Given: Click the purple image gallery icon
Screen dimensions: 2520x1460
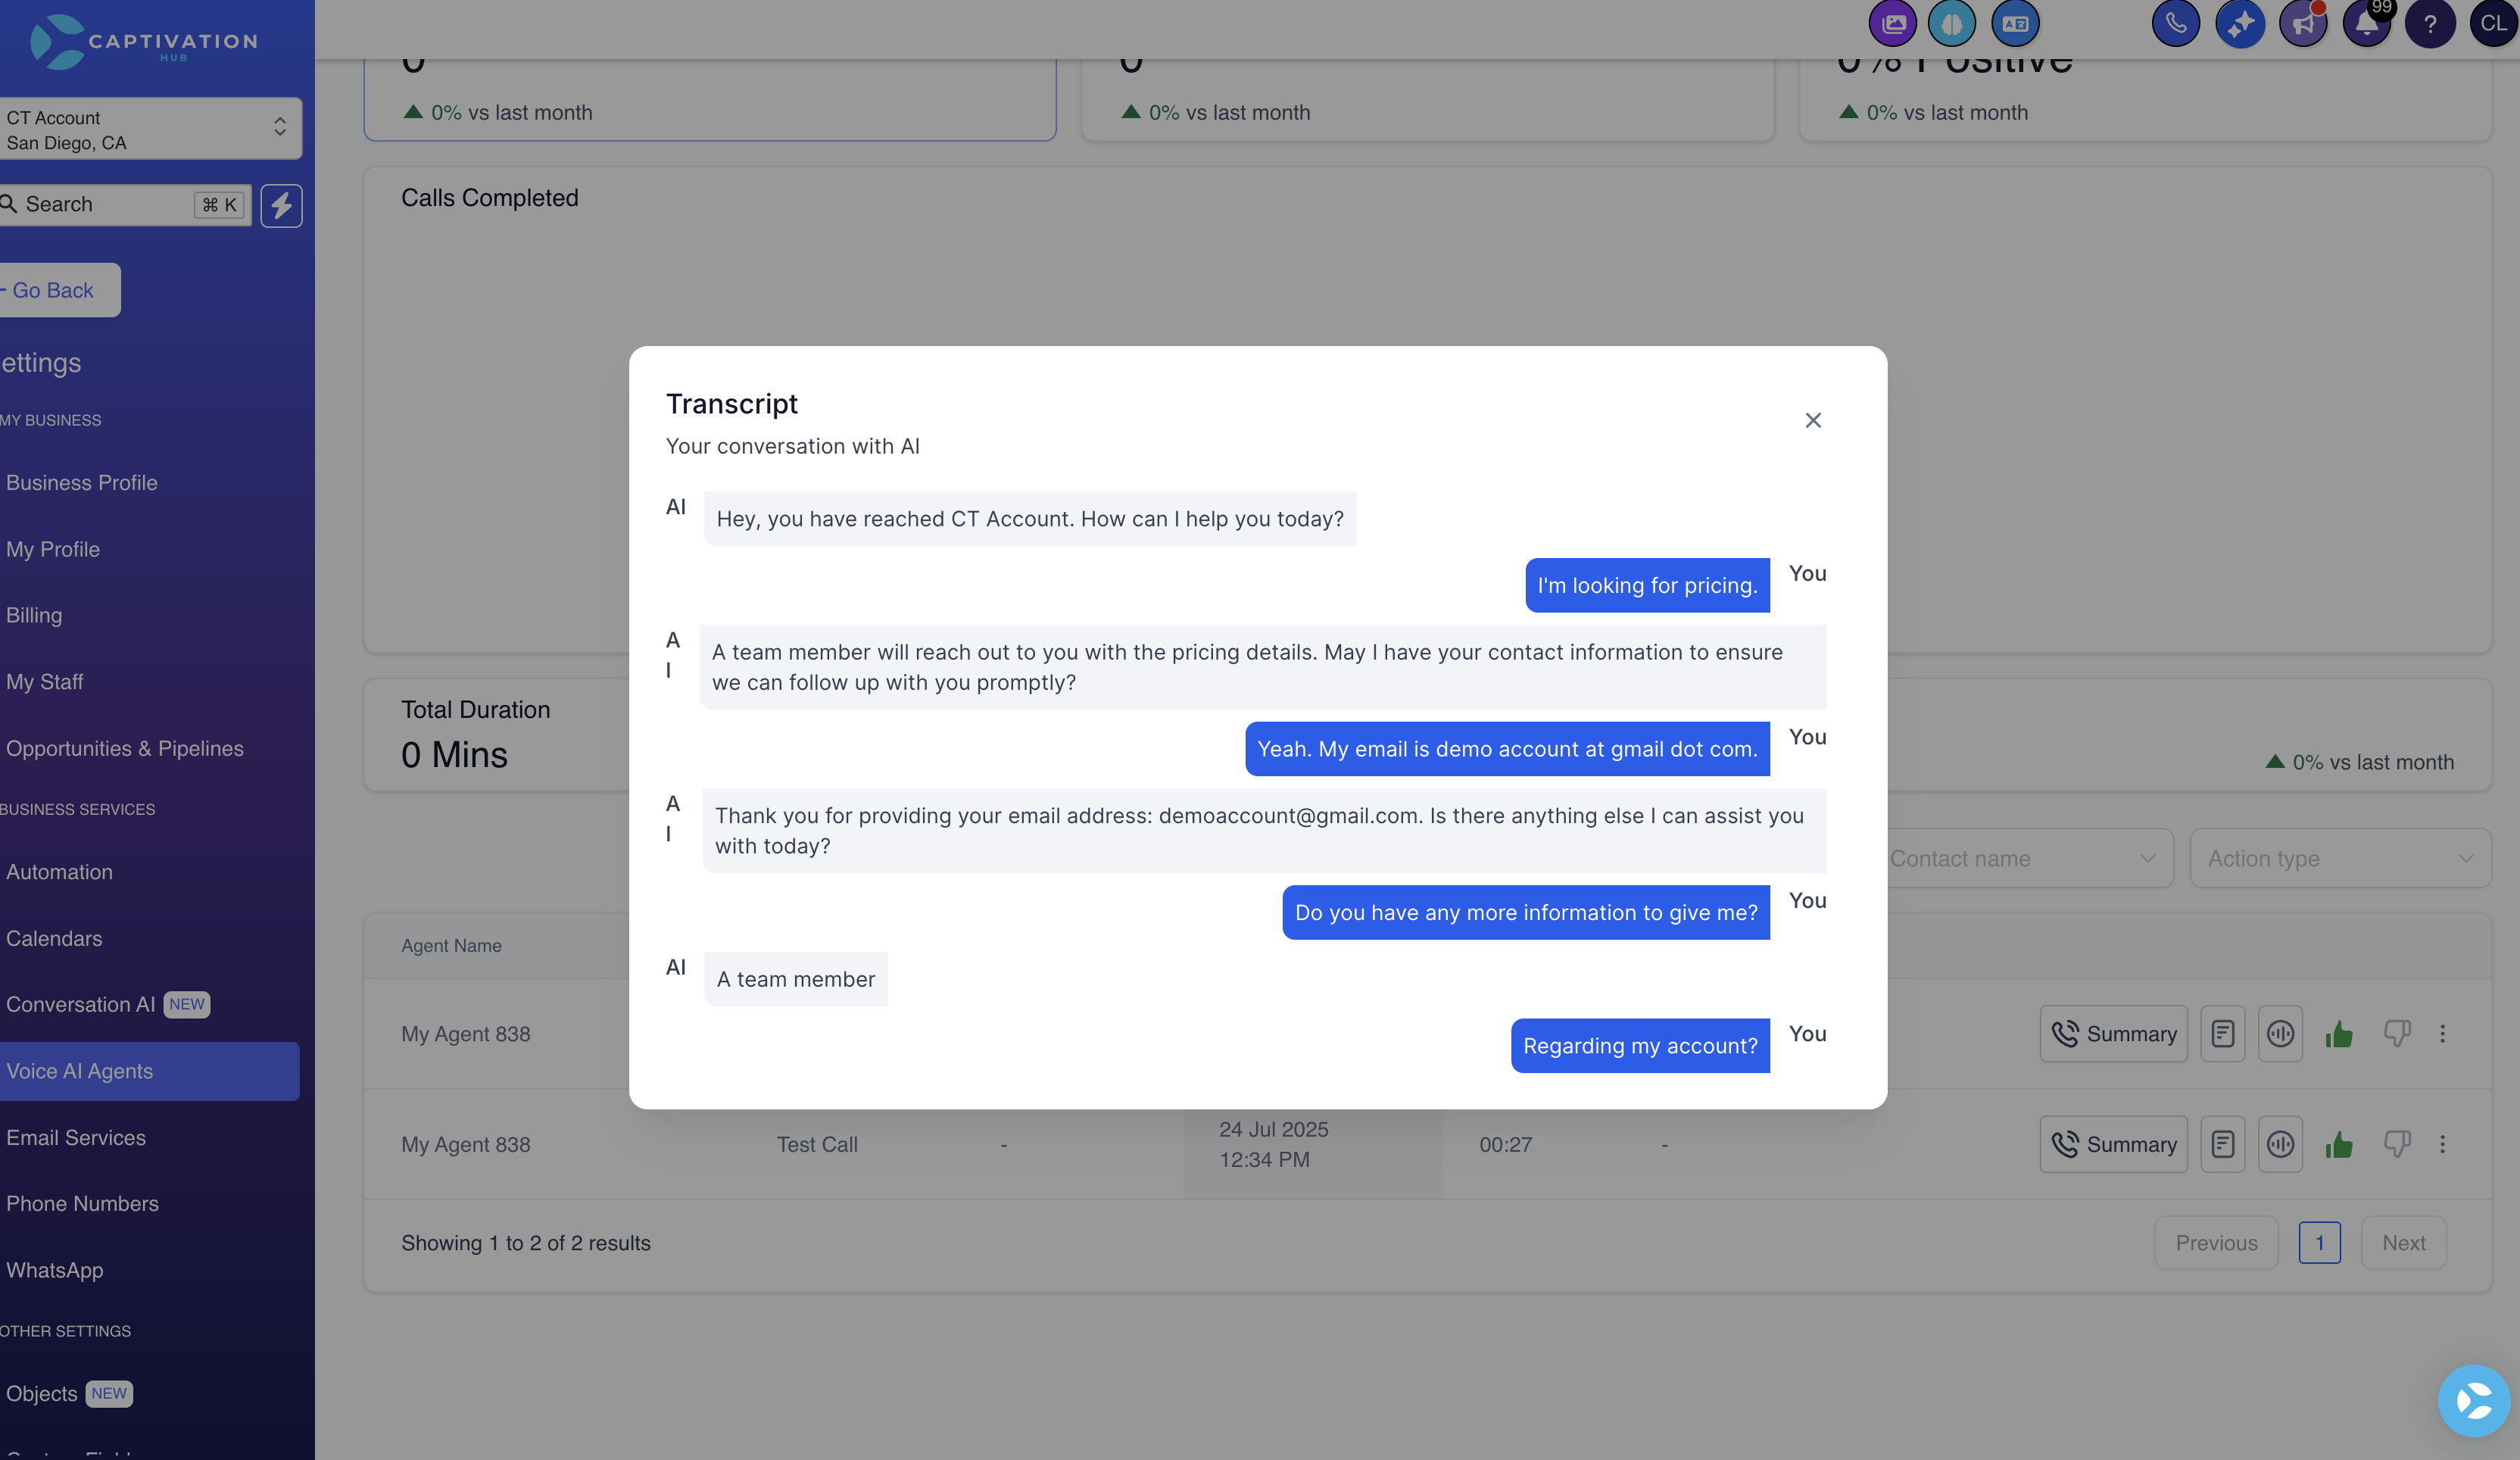Looking at the screenshot, I should click(x=1892, y=24).
